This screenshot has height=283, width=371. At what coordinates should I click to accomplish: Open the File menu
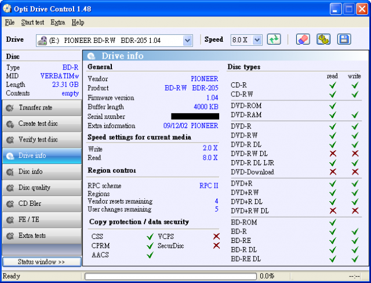point(10,22)
